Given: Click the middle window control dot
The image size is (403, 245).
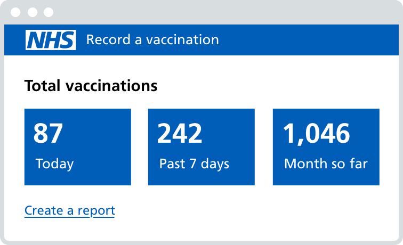Looking at the screenshot, I should (33, 12).
